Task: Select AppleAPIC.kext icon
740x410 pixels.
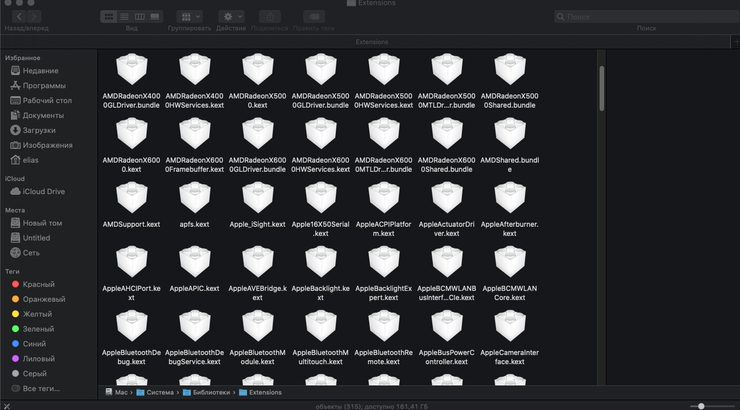Action: point(194,262)
